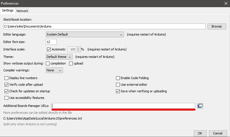Uncheck Save when verifying or uploading
230x137 pixels.
click(118, 91)
